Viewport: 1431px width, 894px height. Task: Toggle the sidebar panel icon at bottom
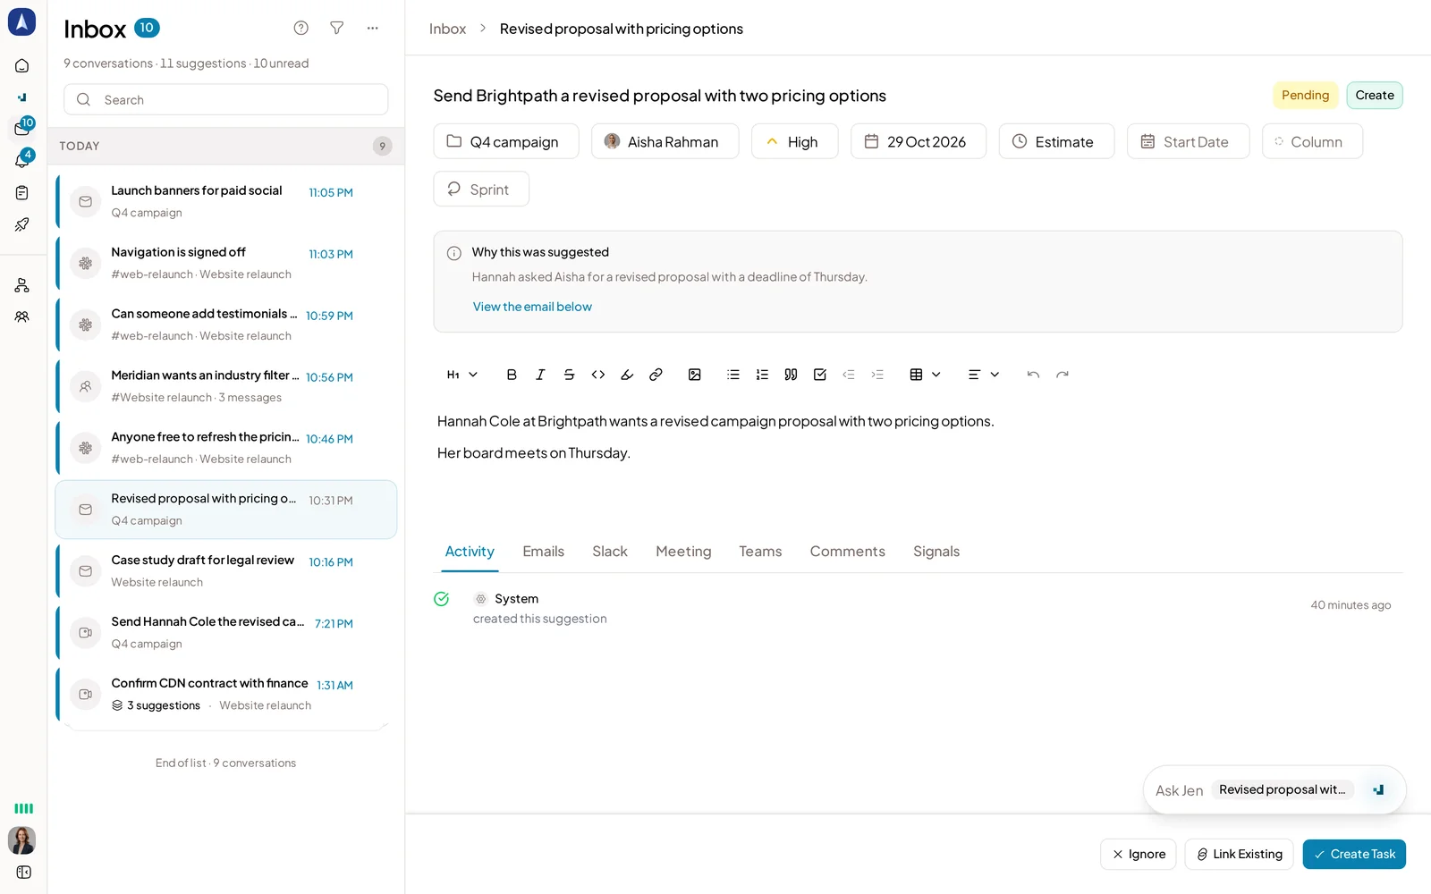tap(23, 873)
